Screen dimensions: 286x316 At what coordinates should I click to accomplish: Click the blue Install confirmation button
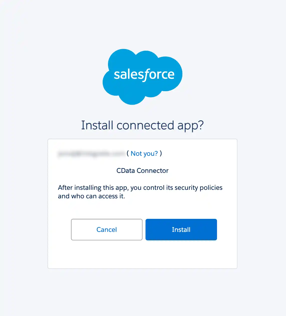(x=181, y=230)
